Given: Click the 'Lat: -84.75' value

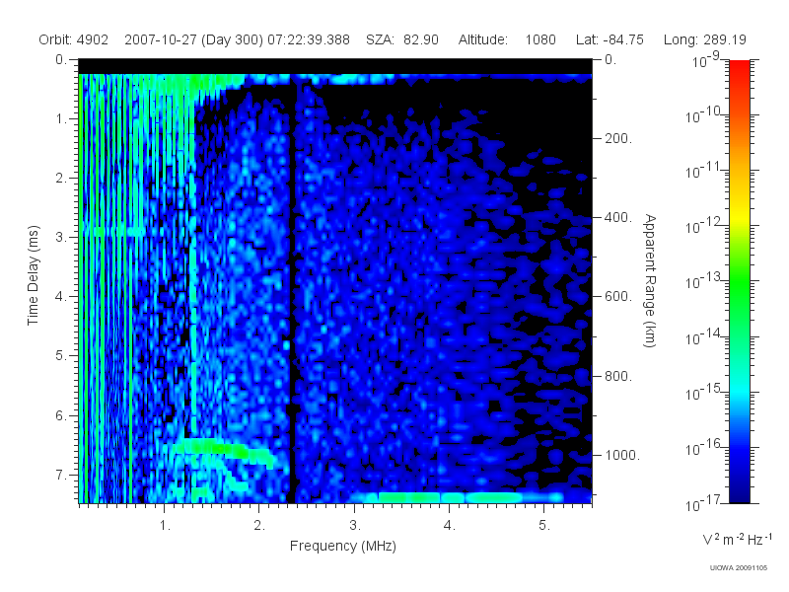Looking at the screenshot, I should coord(610,39).
